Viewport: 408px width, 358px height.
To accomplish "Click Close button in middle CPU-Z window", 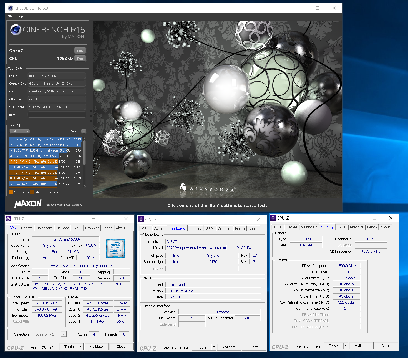I will [254, 347].
